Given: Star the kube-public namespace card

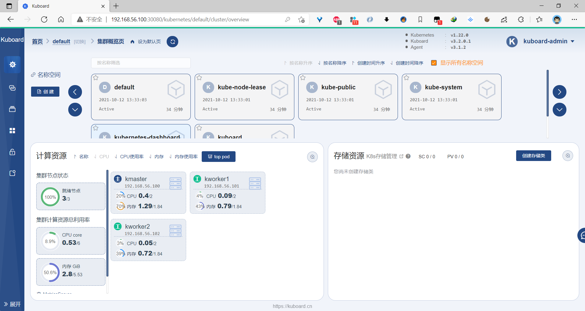Looking at the screenshot, I should 303,78.
